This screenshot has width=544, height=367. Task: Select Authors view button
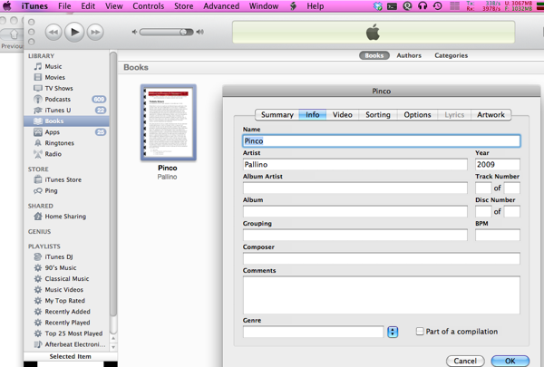pyautogui.click(x=409, y=55)
